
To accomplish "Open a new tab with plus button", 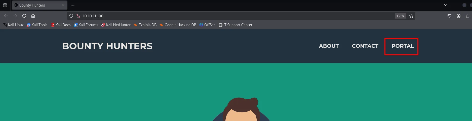I will [73, 5].
